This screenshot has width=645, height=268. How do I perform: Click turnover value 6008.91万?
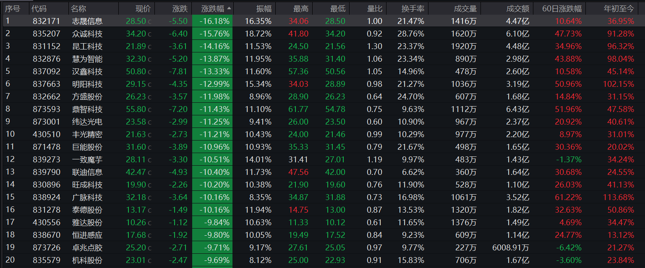[511, 247]
